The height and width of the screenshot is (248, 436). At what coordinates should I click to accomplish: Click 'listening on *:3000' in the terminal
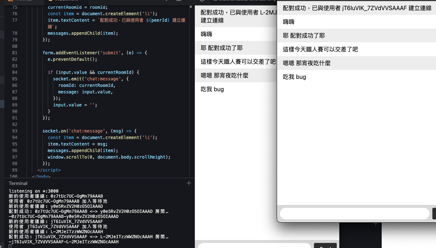[x=34, y=191]
